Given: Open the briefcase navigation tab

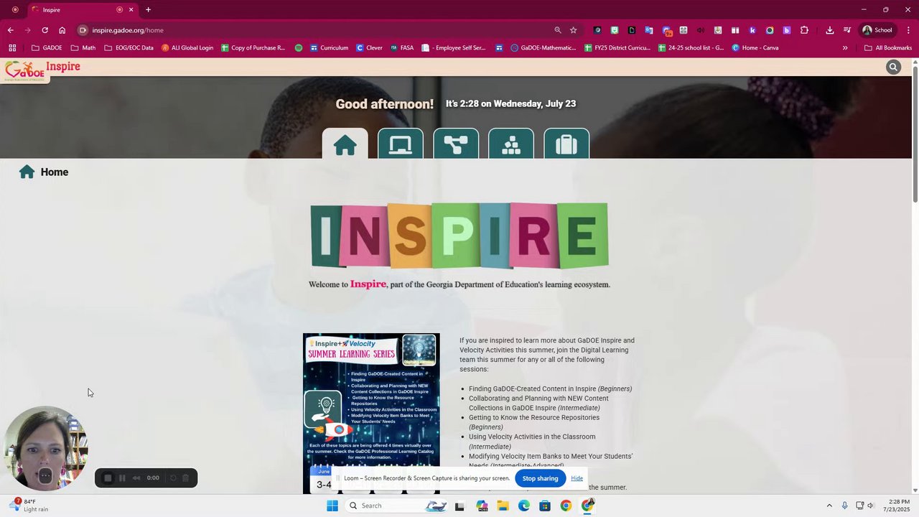Looking at the screenshot, I should click(x=566, y=144).
